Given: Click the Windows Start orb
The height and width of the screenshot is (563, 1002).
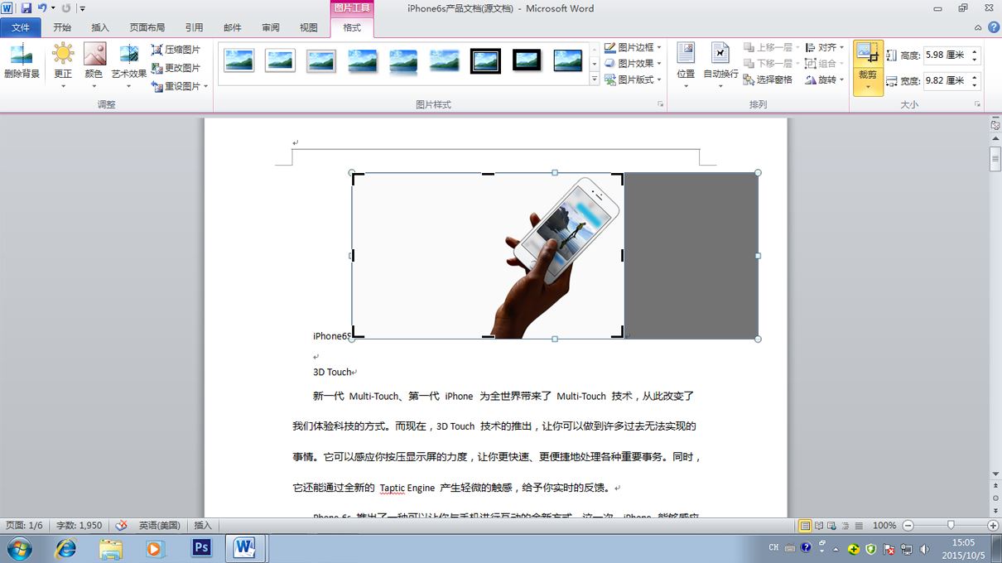Looking at the screenshot, I should tap(19, 548).
